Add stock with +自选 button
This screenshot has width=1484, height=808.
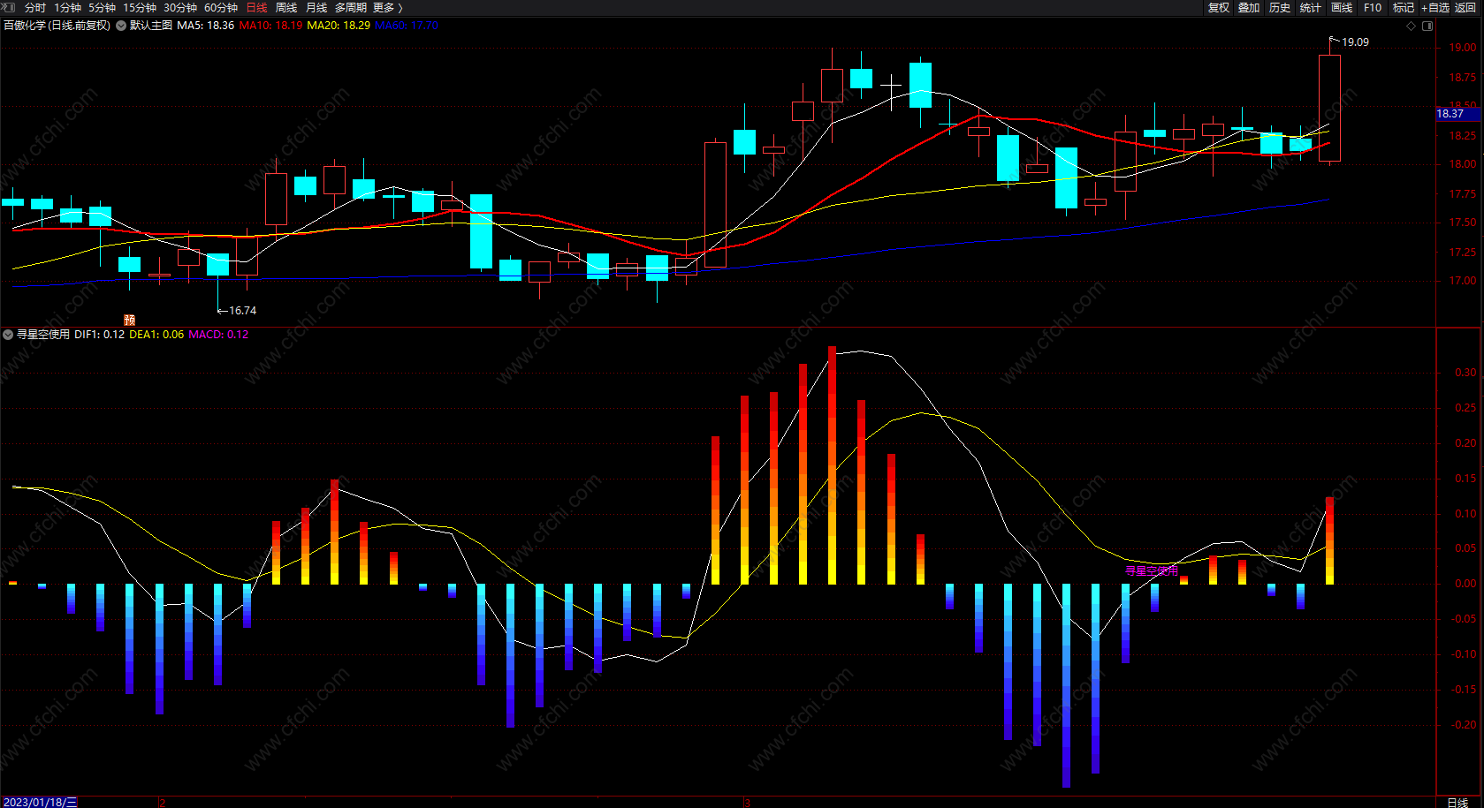pyautogui.click(x=1435, y=8)
